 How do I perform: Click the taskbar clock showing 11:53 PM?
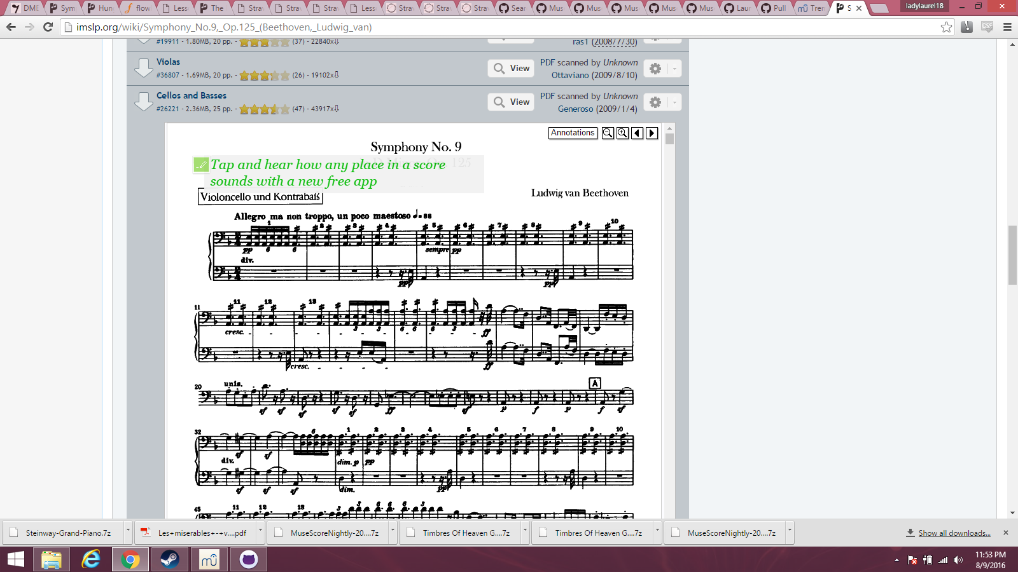pos(991,560)
